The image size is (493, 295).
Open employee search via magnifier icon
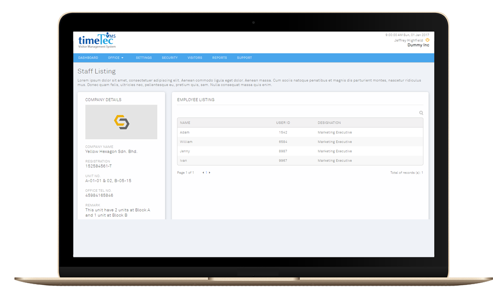(421, 113)
